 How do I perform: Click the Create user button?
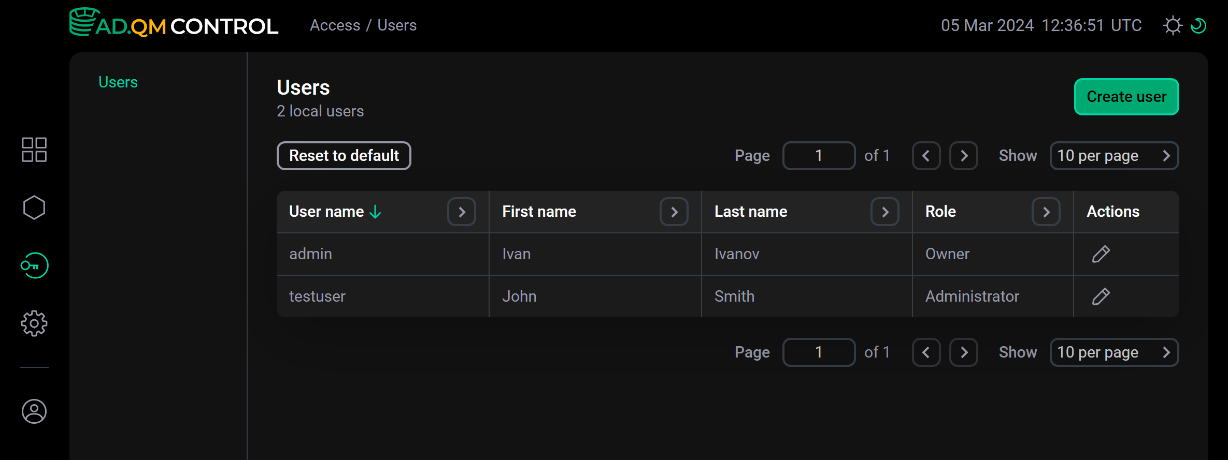1126,97
